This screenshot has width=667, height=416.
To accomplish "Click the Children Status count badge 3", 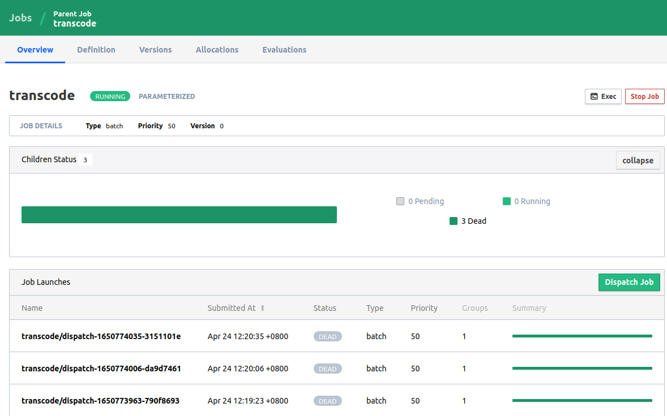I will point(85,160).
